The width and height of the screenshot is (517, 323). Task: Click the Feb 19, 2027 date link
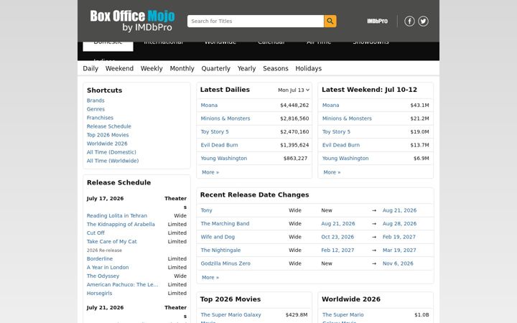click(399, 237)
